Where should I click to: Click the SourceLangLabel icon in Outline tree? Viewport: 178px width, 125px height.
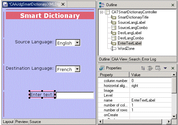[x=114, y=22]
